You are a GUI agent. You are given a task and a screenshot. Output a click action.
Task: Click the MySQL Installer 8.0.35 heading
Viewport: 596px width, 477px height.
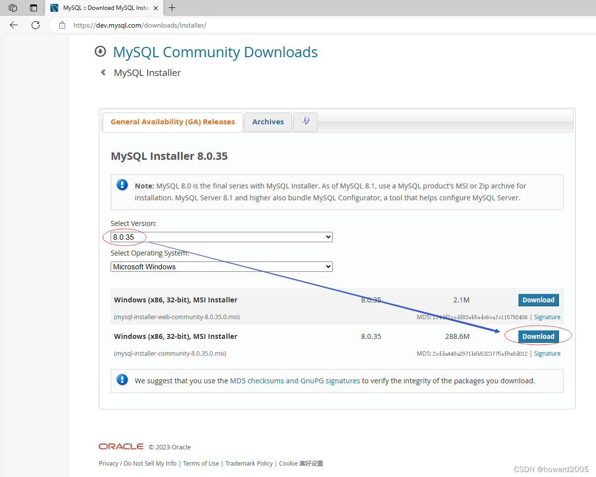[169, 156]
